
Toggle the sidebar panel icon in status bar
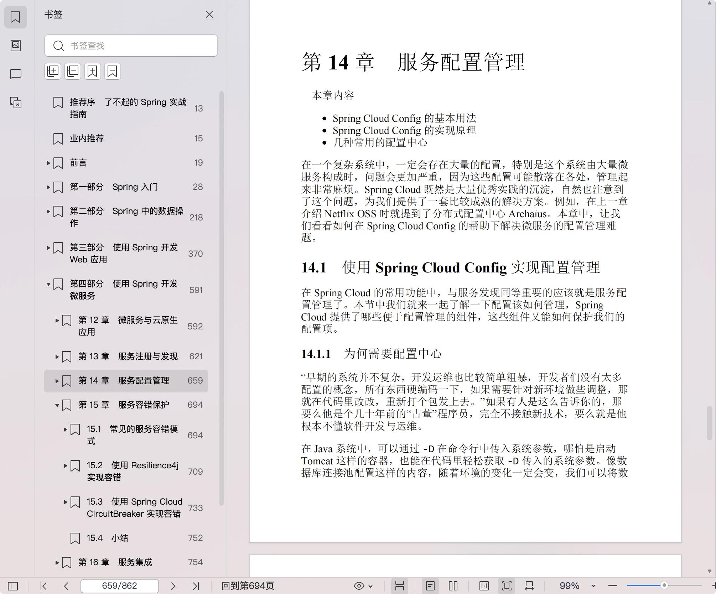(13, 586)
